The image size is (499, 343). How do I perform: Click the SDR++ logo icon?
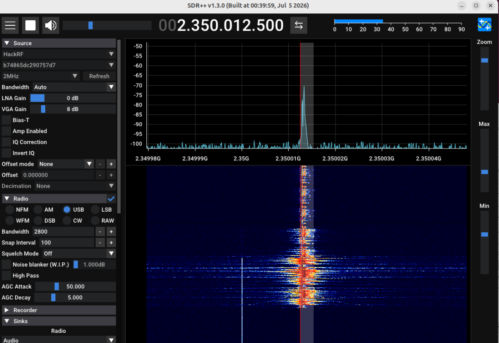tap(484, 25)
